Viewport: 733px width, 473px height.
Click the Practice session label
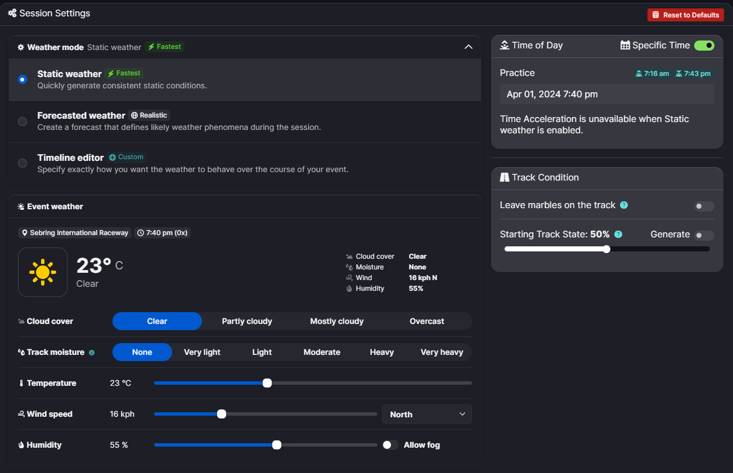point(518,73)
